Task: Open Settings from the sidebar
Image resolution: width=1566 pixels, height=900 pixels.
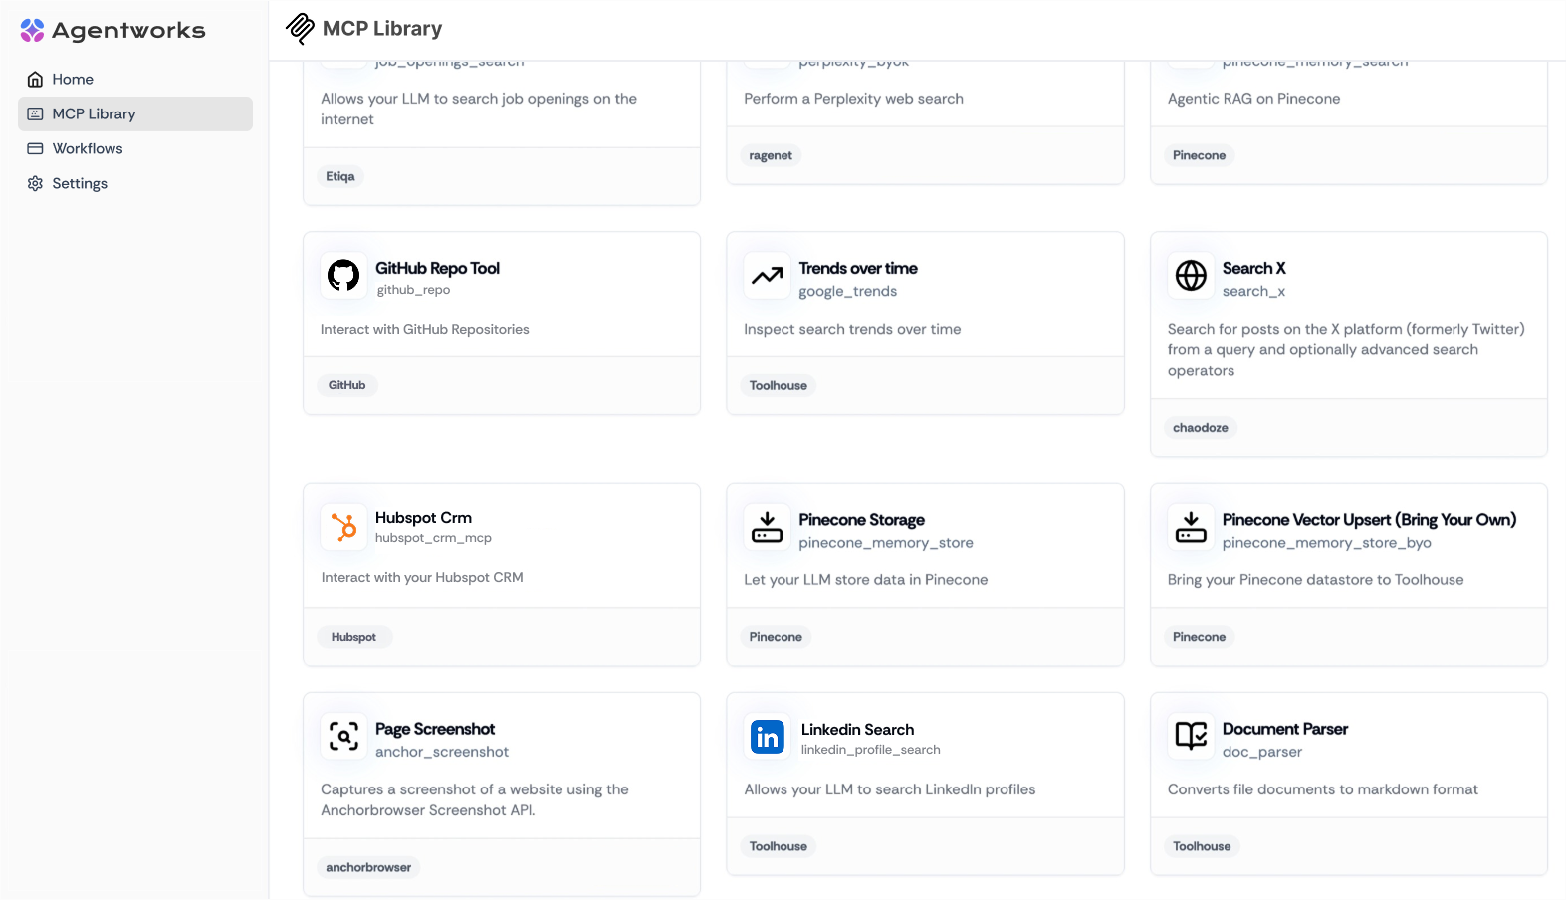Action: pyautogui.click(x=80, y=184)
